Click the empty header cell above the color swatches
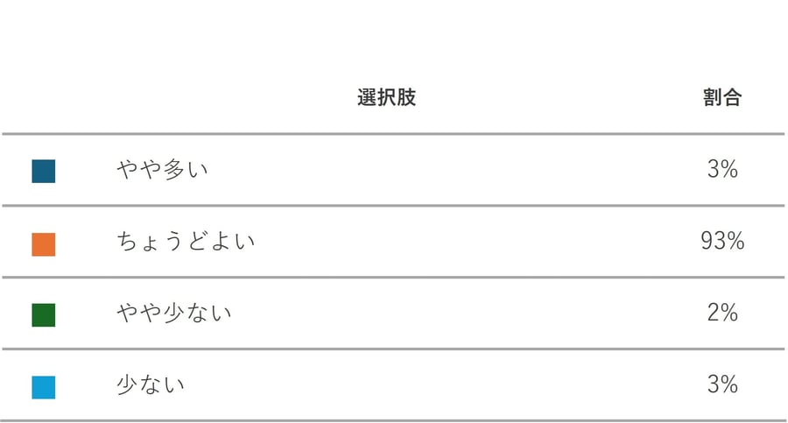Viewport: 788px width, 423px height. pos(43,98)
